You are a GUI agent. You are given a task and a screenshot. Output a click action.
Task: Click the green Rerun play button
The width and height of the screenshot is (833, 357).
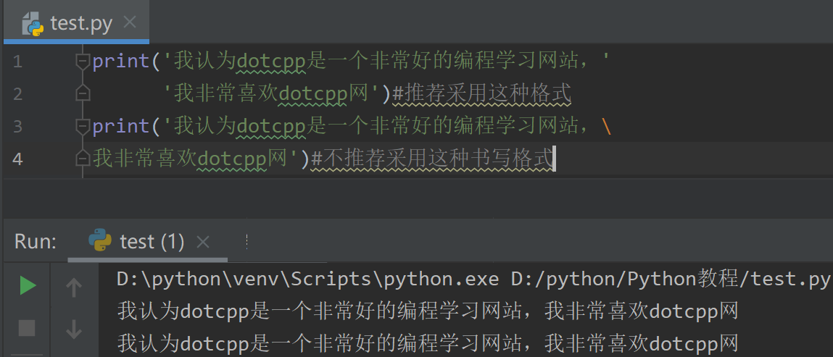click(28, 286)
